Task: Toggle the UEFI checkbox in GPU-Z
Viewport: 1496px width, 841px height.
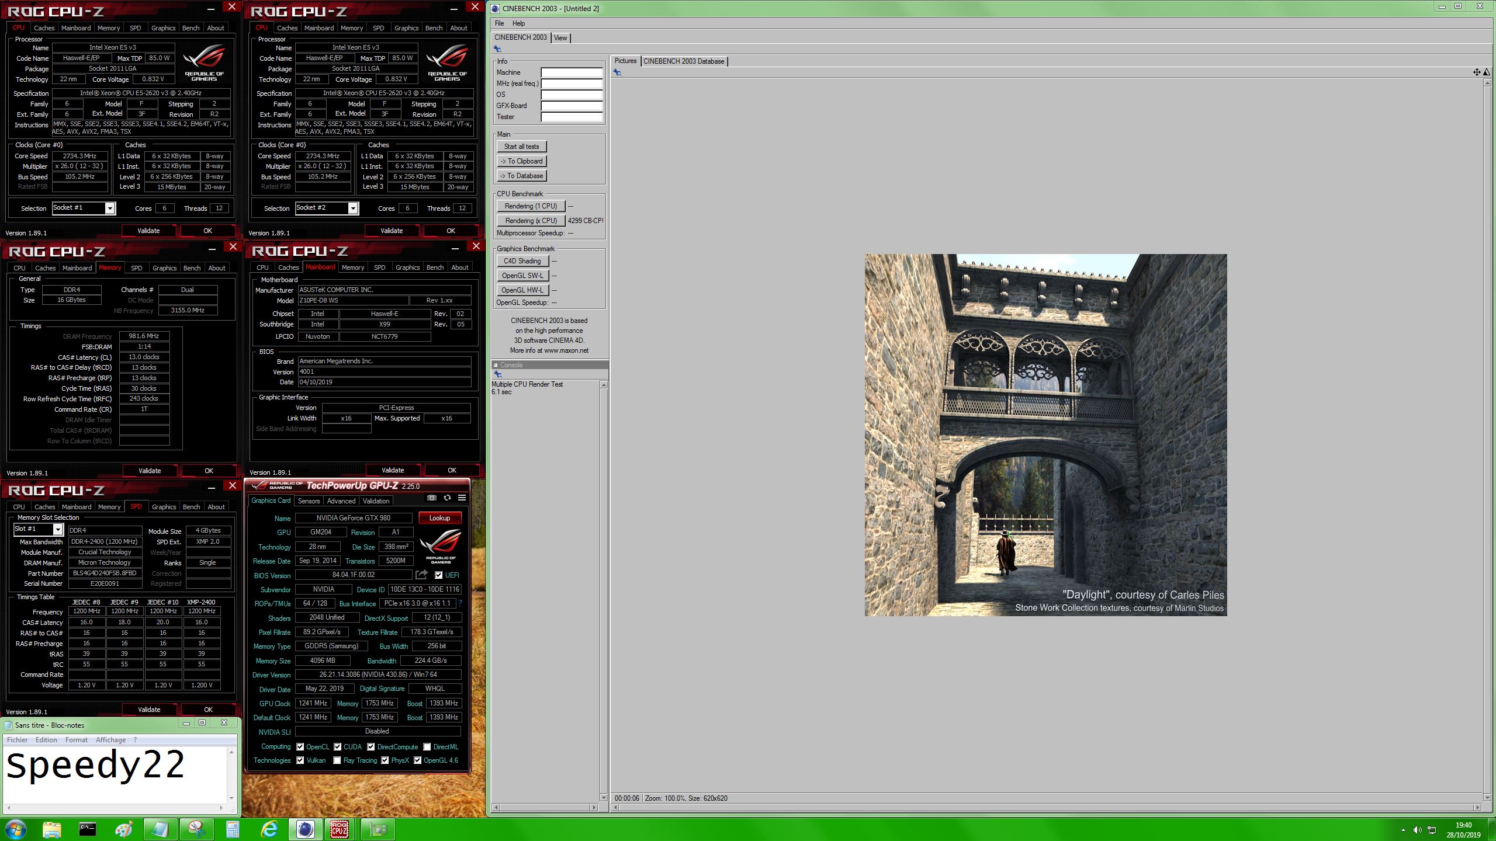Action: [438, 575]
